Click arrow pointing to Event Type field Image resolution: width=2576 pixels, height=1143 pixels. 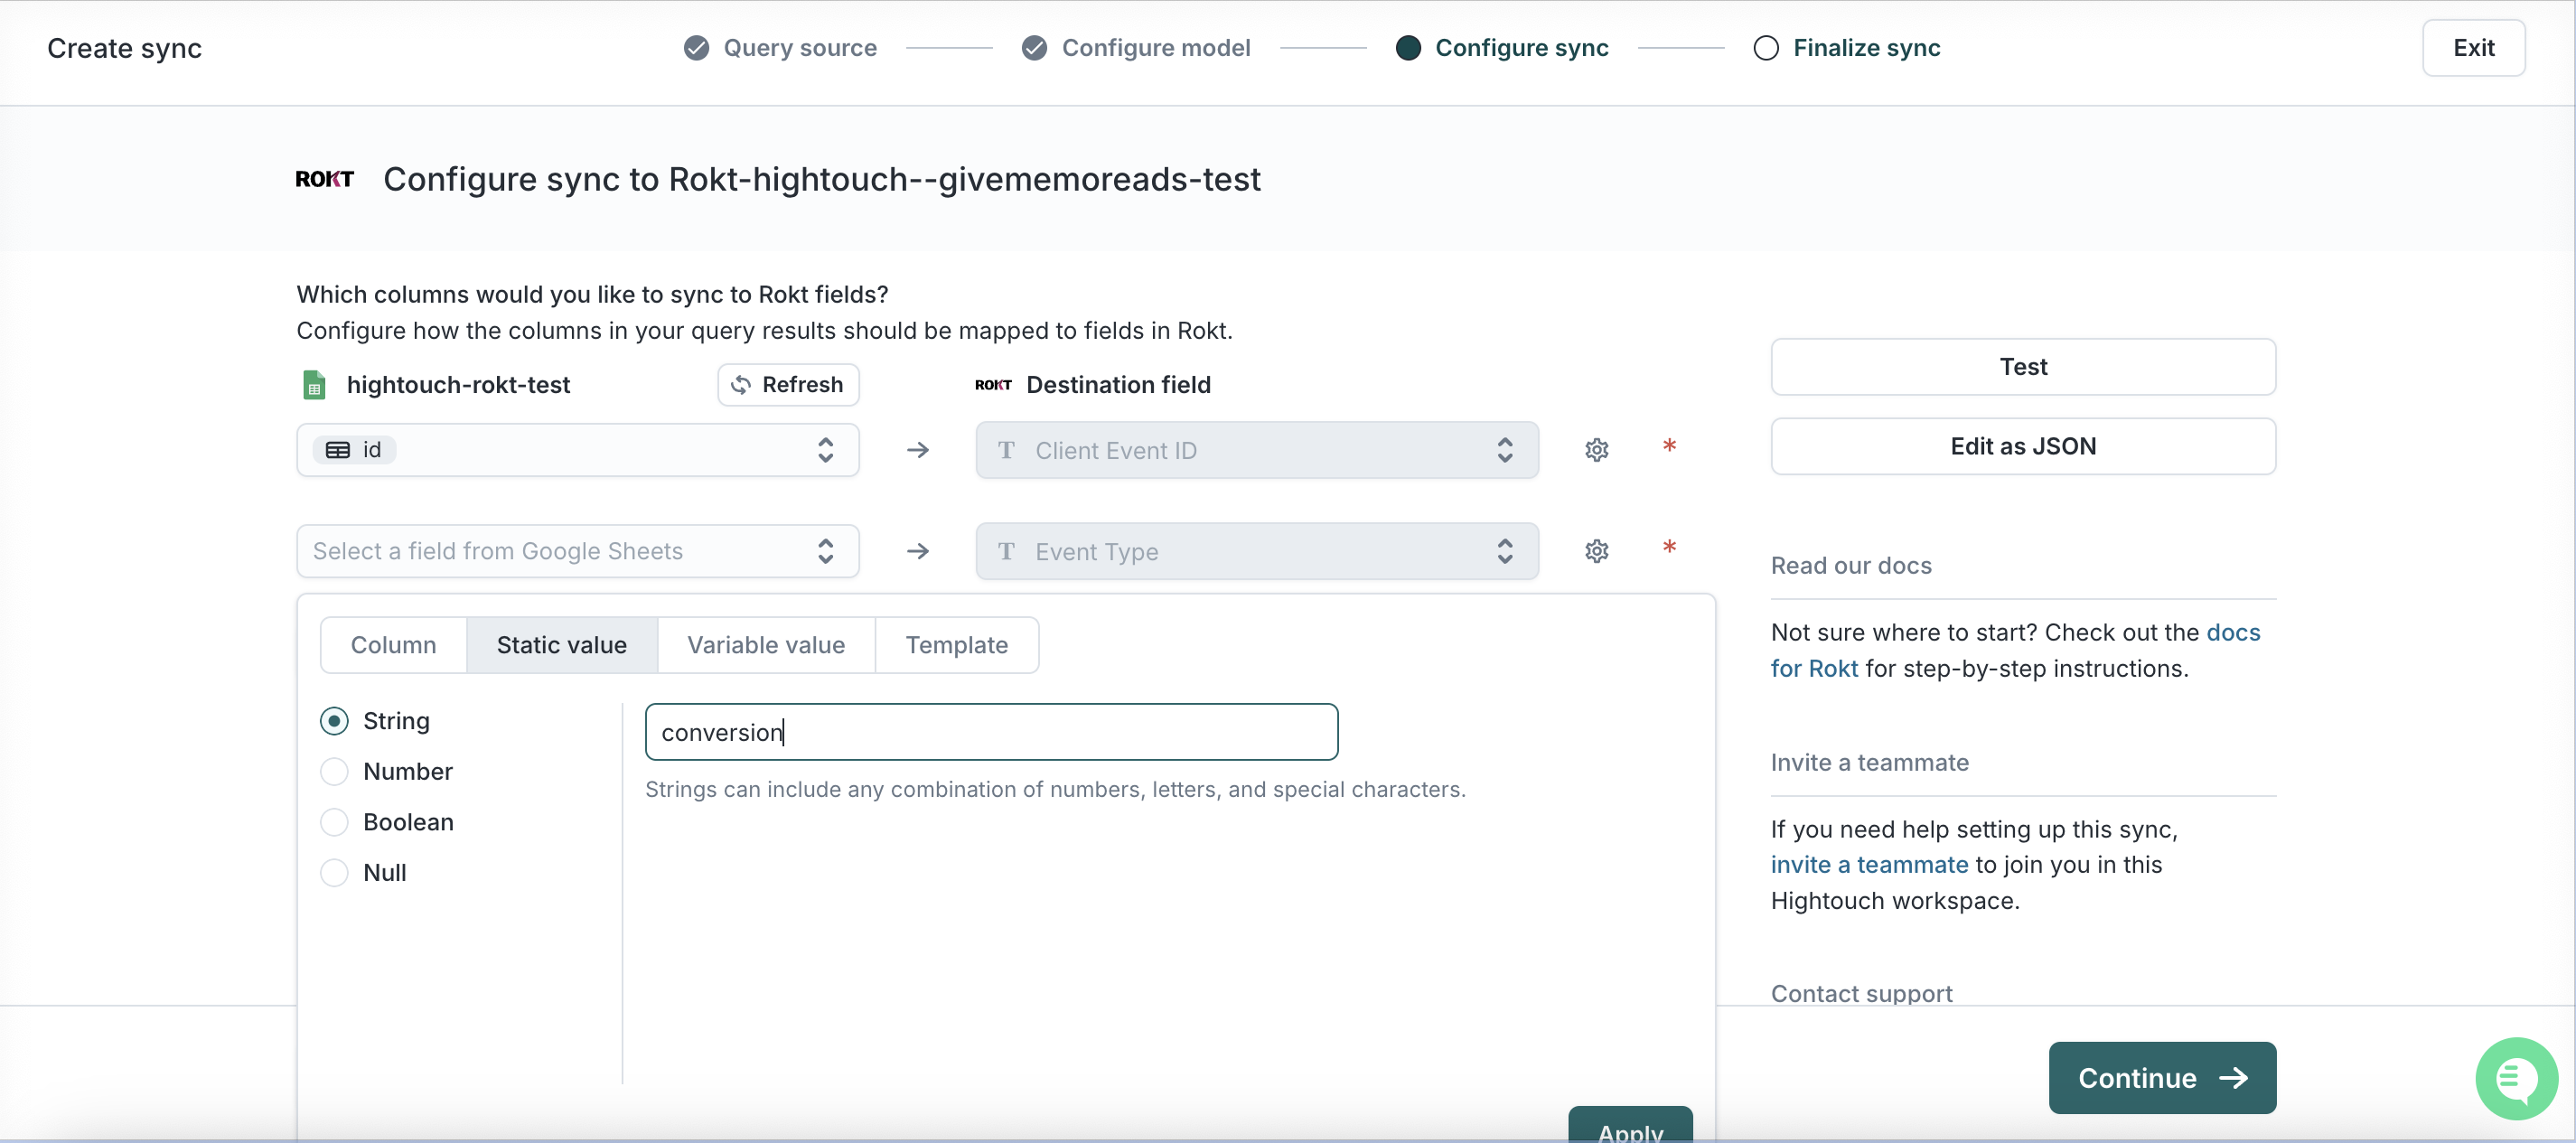point(918,551)
